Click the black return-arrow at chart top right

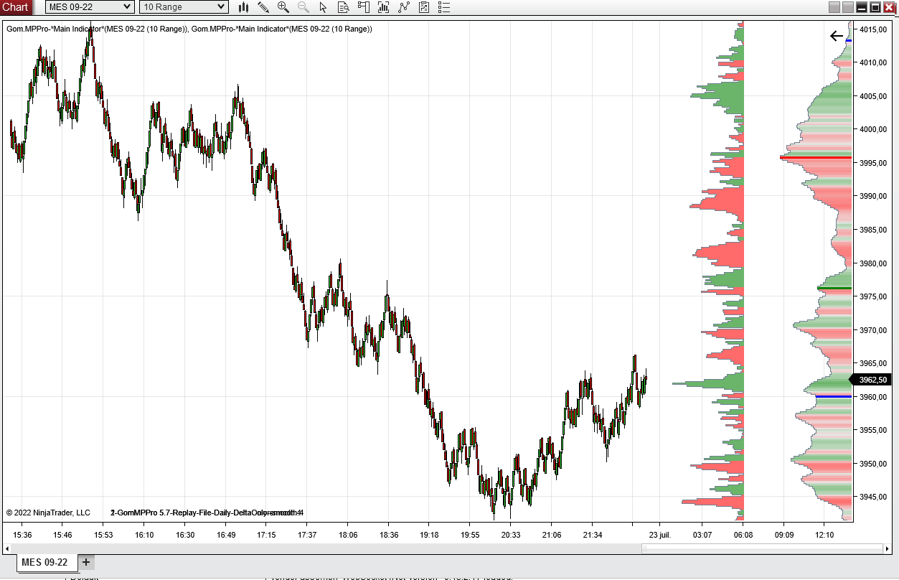(837, 36)
